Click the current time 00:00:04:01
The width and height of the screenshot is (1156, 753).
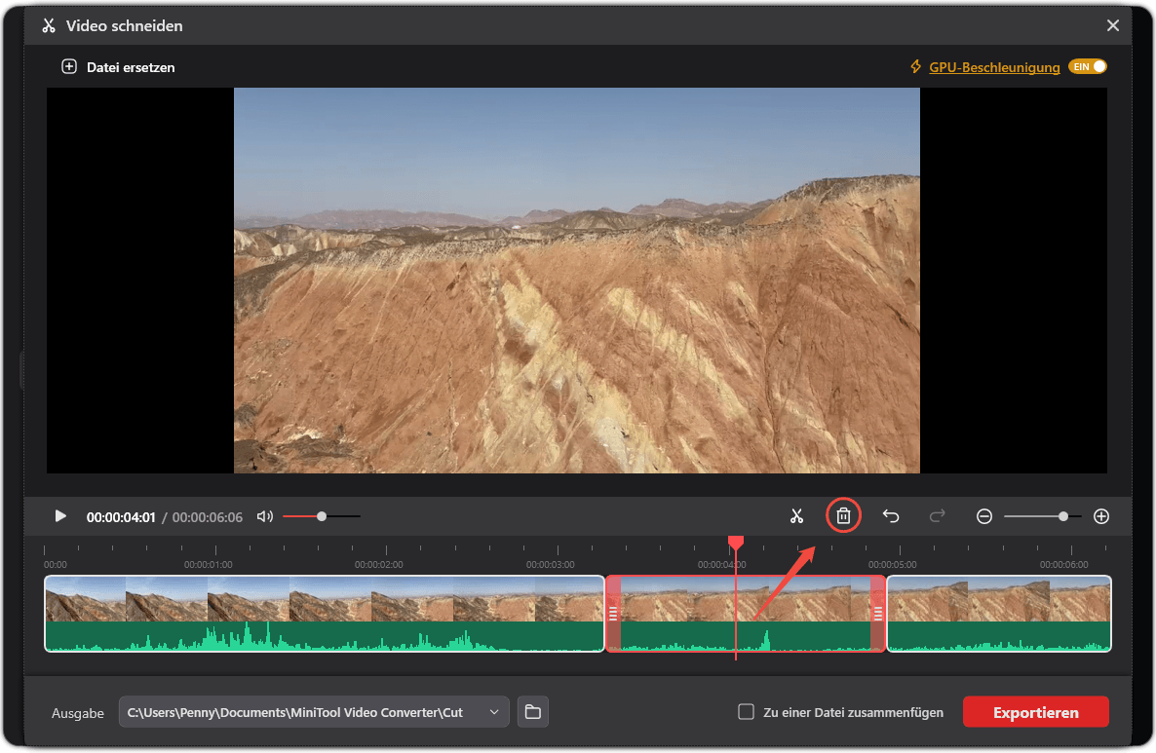click(x=121, y=517)
